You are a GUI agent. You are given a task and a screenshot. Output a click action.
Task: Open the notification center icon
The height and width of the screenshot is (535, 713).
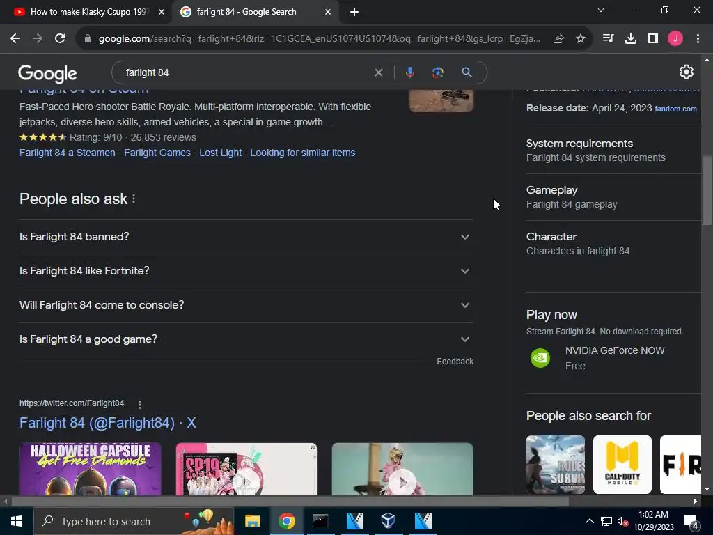[x=691, y=522]
